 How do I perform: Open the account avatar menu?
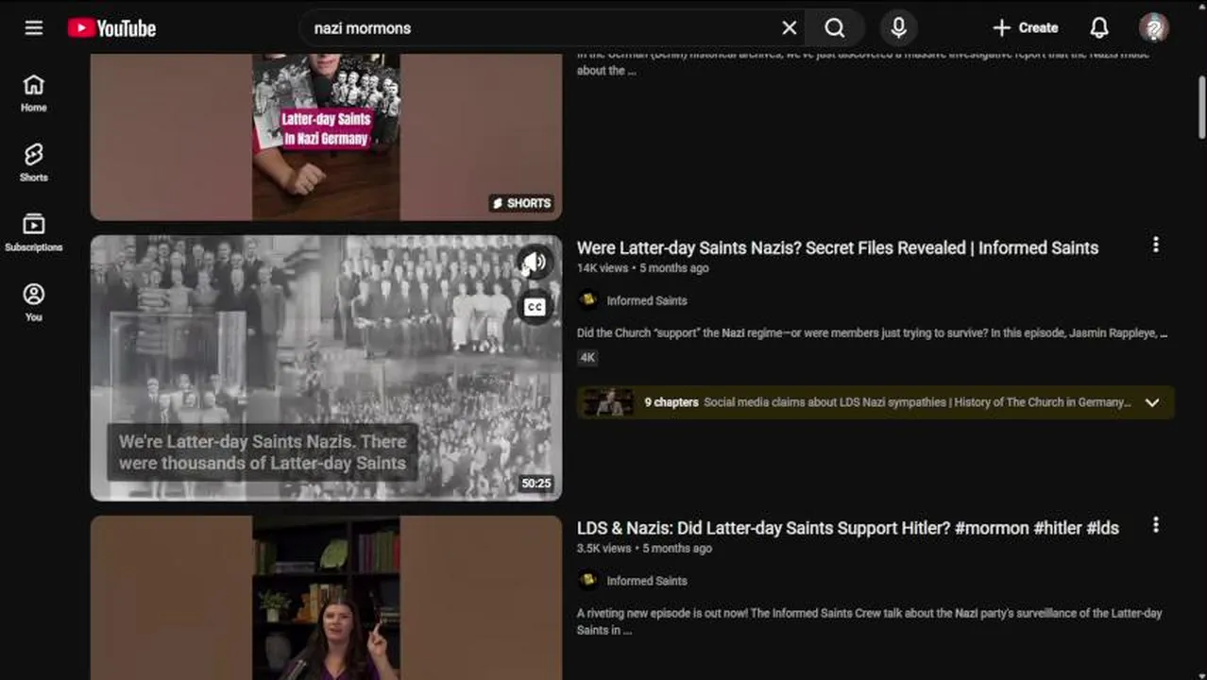coord(1154,28)
